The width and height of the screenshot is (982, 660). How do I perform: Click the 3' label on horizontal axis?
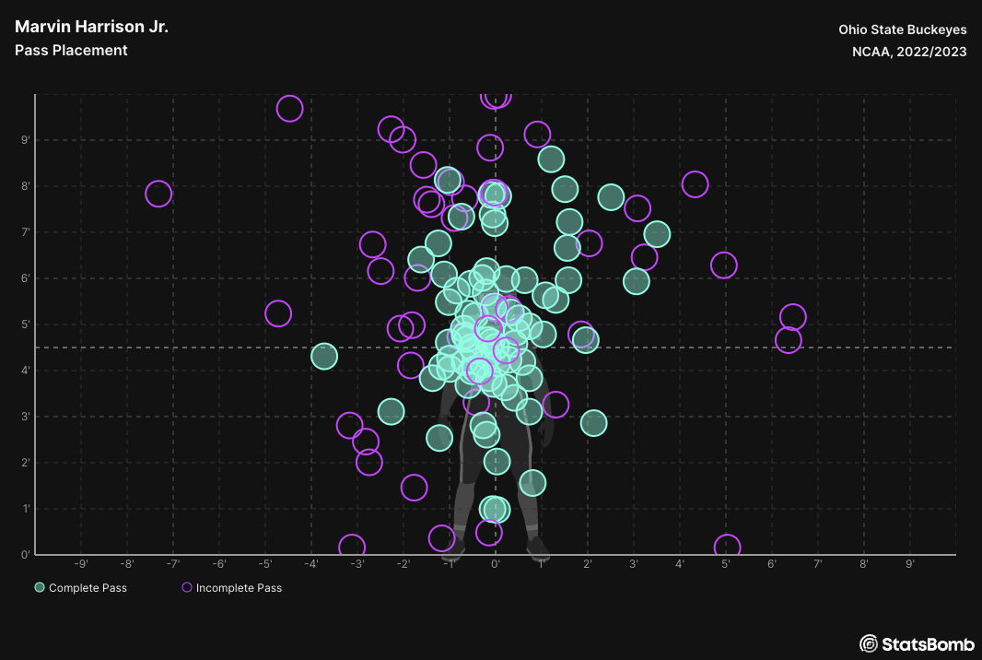pos(634,564)
